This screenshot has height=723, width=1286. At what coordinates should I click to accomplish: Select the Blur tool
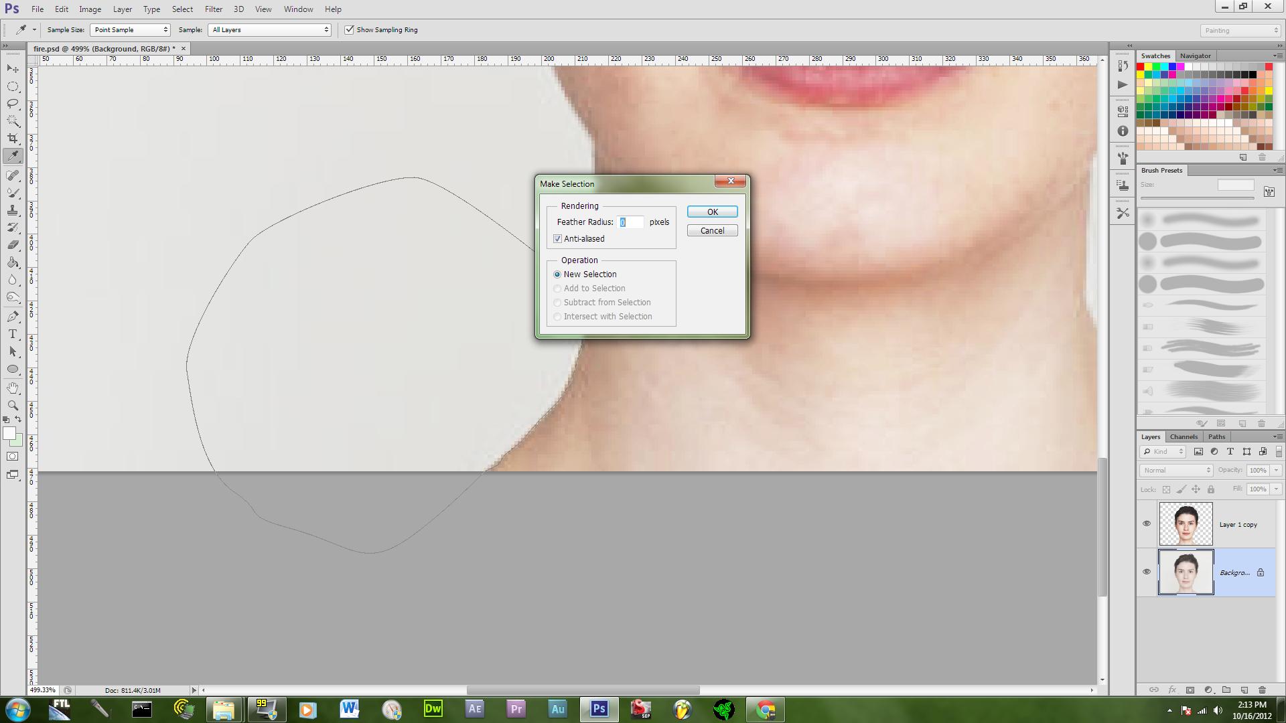(x=13, y=280)
